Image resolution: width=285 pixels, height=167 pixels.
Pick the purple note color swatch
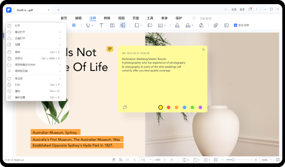(x=200, y=107)
